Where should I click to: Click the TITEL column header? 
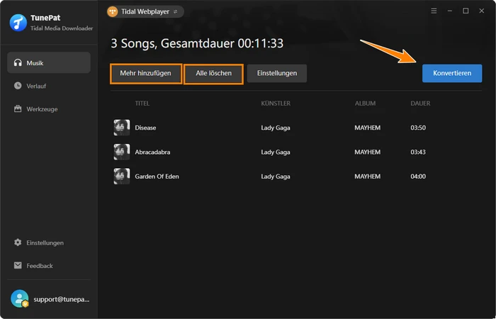pos(142,103)
